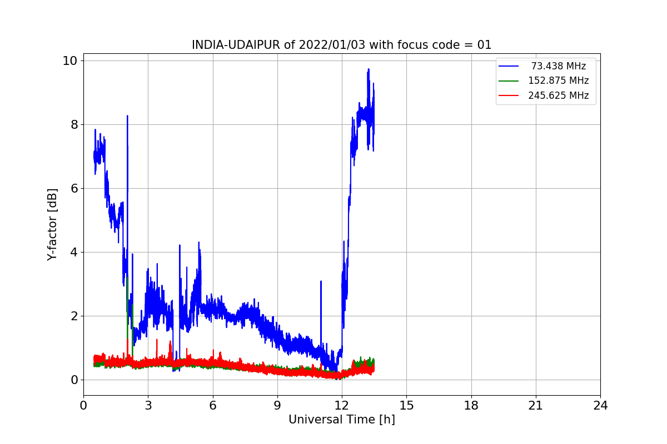Click the green line sample in legend
This screenshot has width=667, height=444.
509,81
